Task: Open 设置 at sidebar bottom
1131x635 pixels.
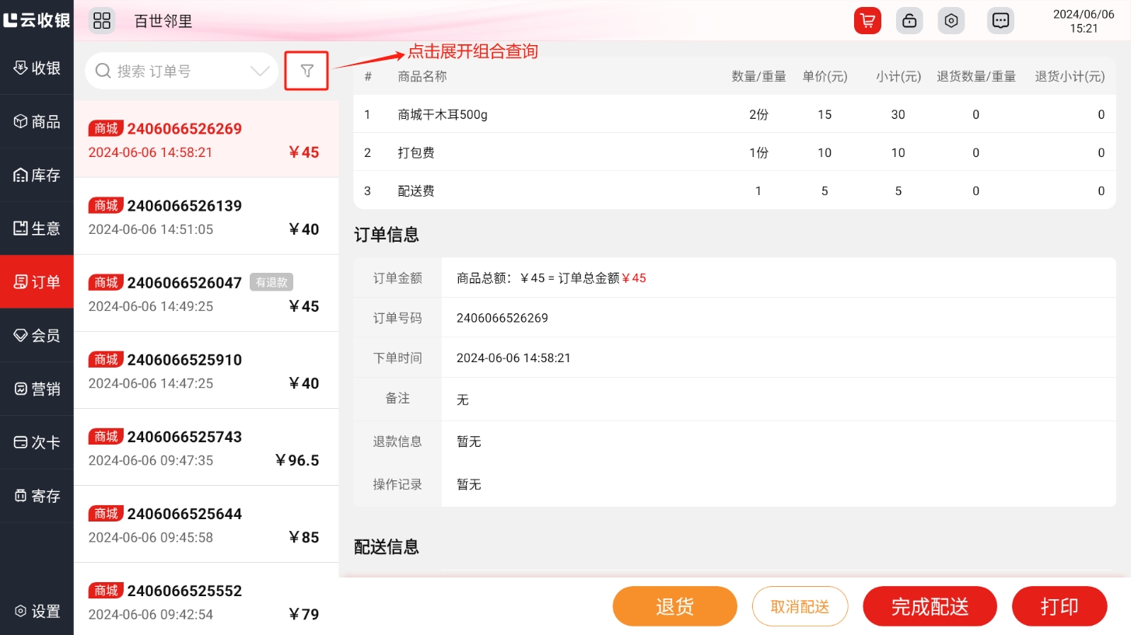Action: tap(37, 612)
